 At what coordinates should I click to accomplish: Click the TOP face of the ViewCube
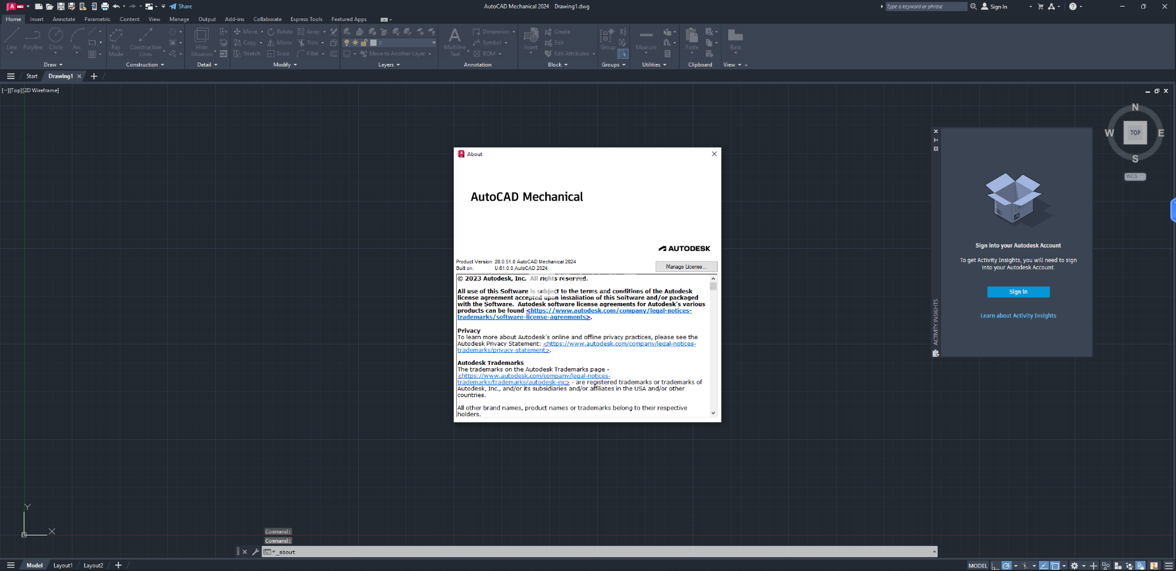1135,132
